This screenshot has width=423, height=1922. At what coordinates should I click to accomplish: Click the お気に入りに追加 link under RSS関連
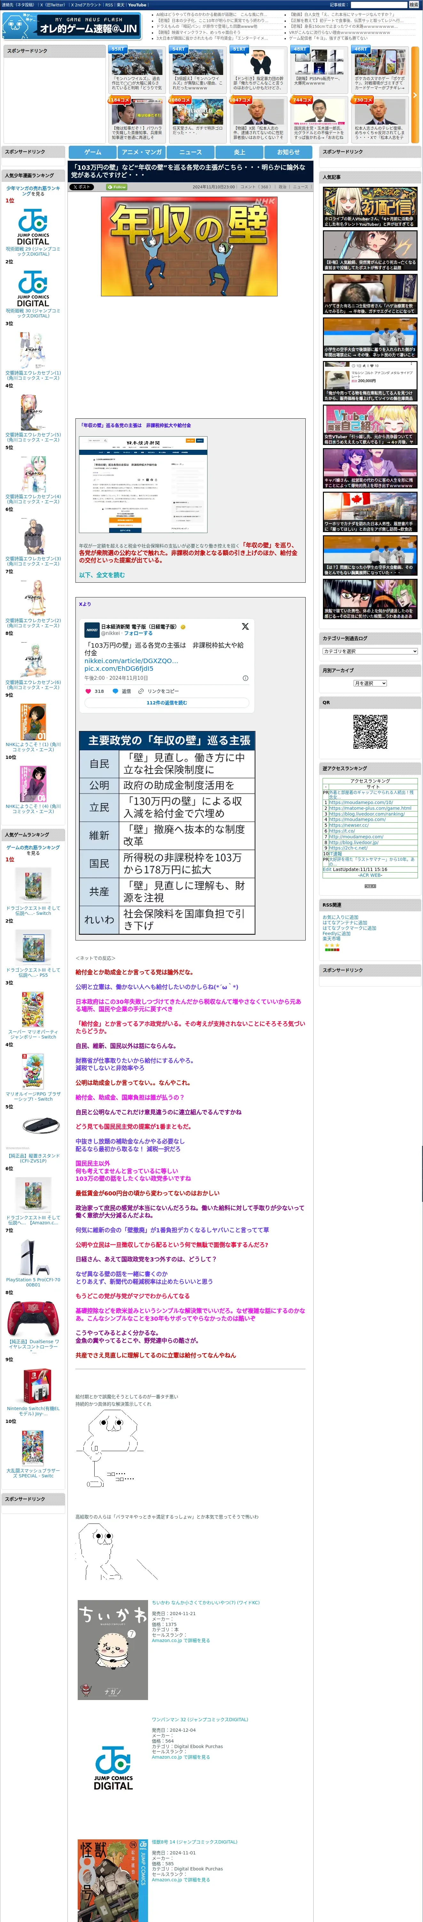pyautogui.click(x=340, y=917)
